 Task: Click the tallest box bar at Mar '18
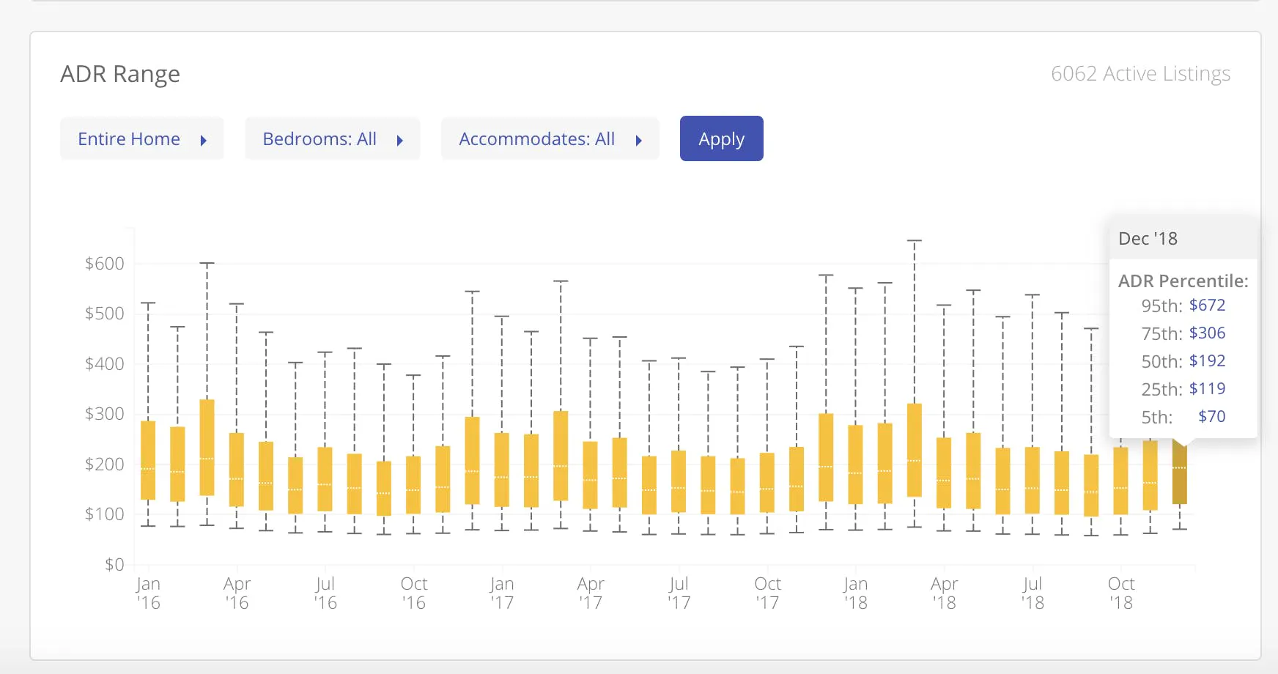tap(914, 450)
